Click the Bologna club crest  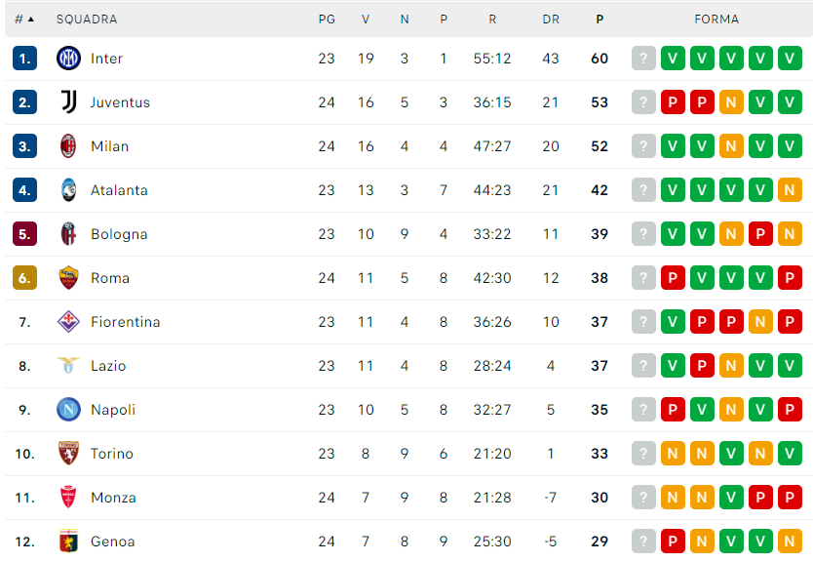point(68,234)
